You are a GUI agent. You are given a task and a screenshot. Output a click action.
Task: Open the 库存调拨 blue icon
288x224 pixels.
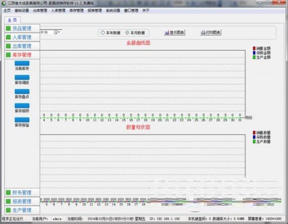[x=22, y=77]
